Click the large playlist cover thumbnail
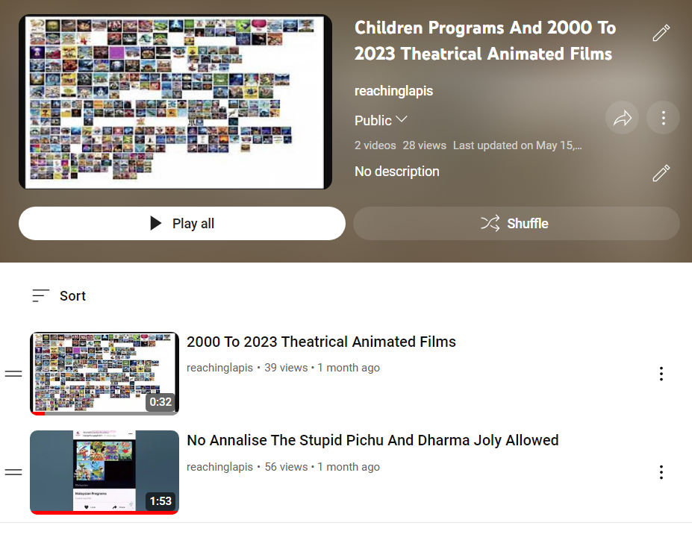 (x=175, y=102)
